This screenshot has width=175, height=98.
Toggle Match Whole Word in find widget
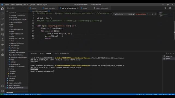pos(132,14)
